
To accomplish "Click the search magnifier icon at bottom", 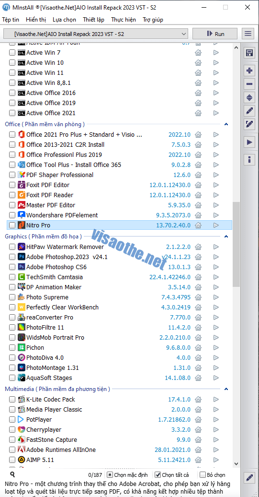I will (x=12, y=474).
